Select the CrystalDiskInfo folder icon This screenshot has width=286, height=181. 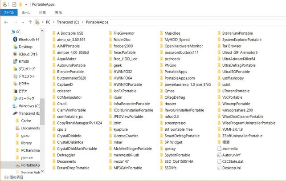(x=54, y=136)
